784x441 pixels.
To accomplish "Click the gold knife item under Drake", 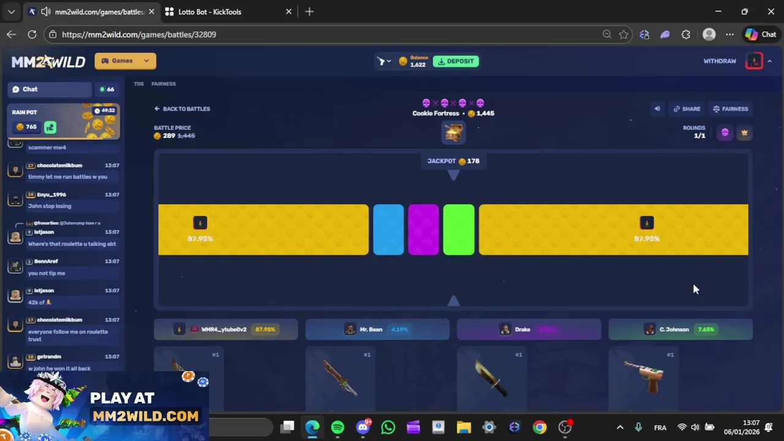I will click(x=491, y=378).
